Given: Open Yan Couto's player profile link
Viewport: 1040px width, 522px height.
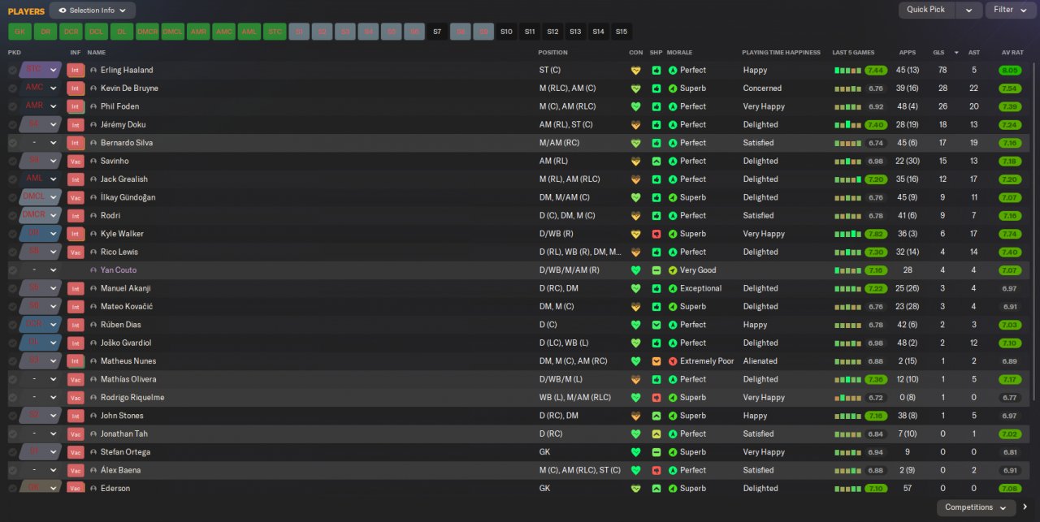Looking at the screenshot, I should (x=119, y=270).
